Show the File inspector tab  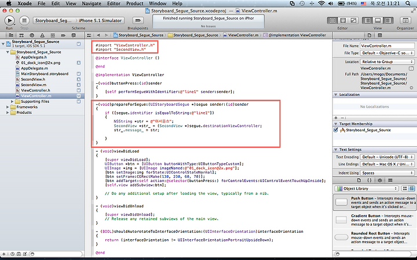pos(370,35)
